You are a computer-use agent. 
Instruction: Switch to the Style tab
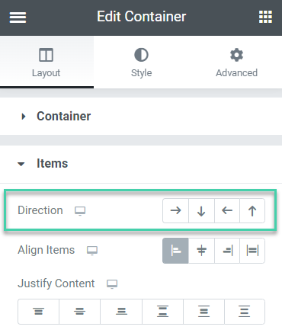(x=141, y=62)
